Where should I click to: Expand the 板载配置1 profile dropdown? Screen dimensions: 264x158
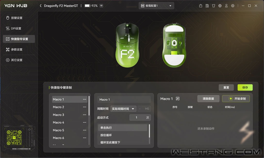pos(156,6)
